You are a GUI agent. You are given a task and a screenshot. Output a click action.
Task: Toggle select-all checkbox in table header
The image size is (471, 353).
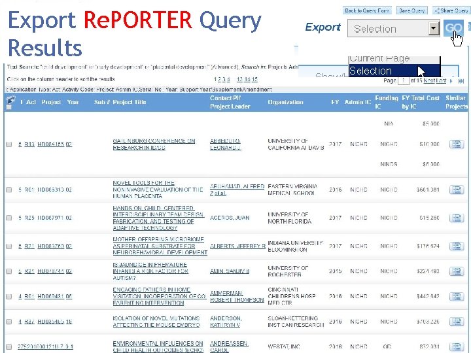click(x=9, y=107)
